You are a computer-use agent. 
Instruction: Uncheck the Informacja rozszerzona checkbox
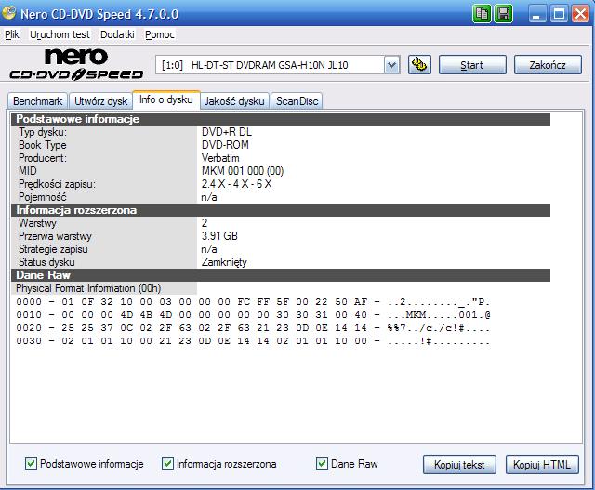[x=167, y=463]
